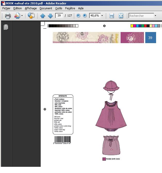Screen dimensions: 162x173
Task: Click inside the Rechercher search field
Action: click(141, 16)
